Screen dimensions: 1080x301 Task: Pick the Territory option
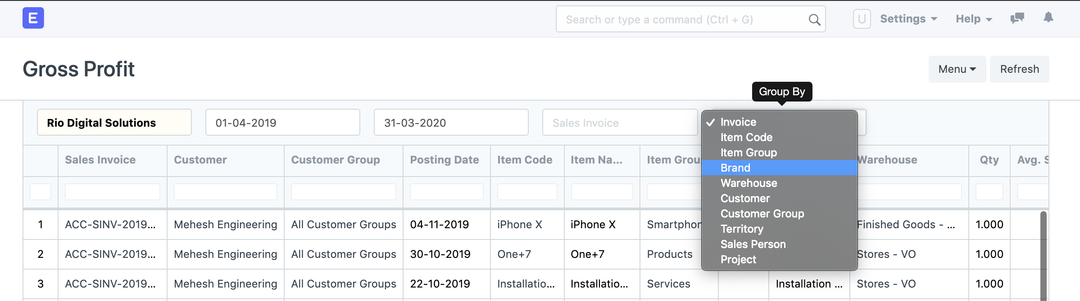742,229
